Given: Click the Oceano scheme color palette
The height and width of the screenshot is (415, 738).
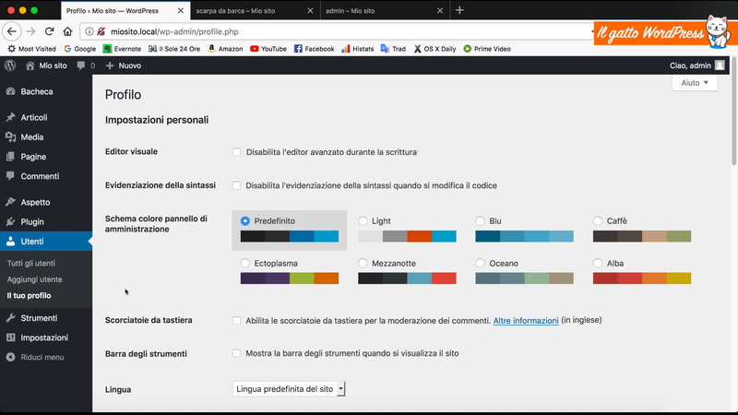Looking at the screenshot, I should coord(524,279).
